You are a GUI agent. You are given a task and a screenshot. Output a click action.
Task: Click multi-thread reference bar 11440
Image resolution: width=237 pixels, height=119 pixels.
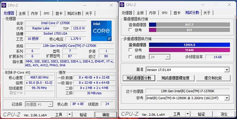(189, 50)
